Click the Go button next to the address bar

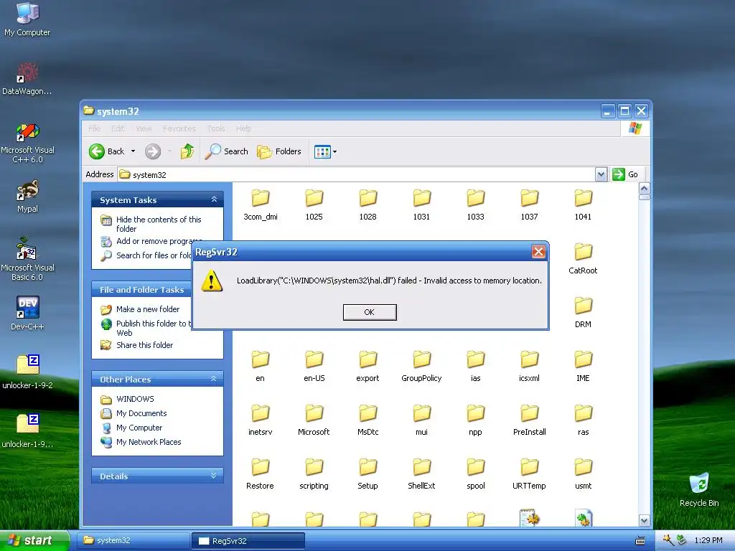tap(626, 175)
